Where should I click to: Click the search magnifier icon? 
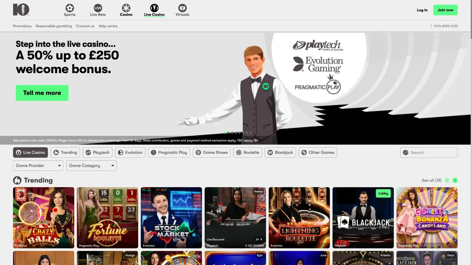pyautogui.click(x=406, y=153)
